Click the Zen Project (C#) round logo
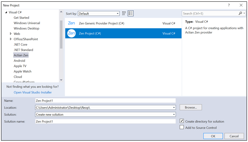Screen dimensions: 248x142 (x=72, y=33)
